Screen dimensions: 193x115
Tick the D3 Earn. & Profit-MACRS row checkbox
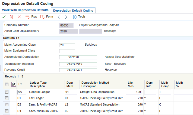tap(7, 104)
